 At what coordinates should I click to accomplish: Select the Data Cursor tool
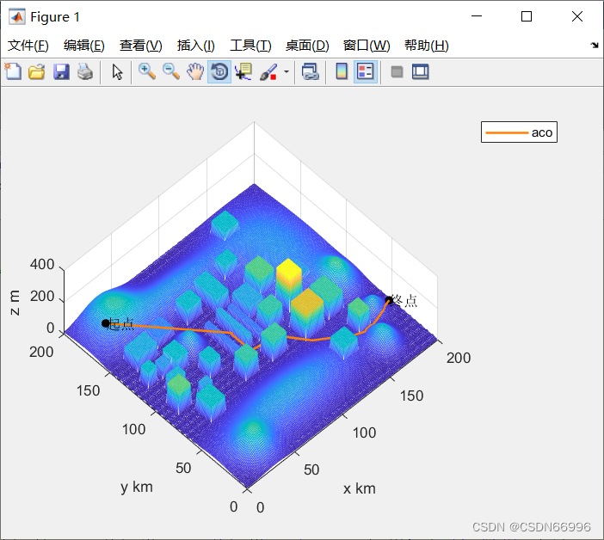coord(243,71)
